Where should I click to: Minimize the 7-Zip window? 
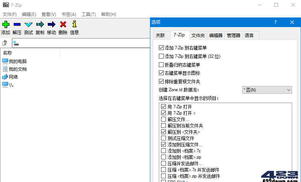(259, 5)
